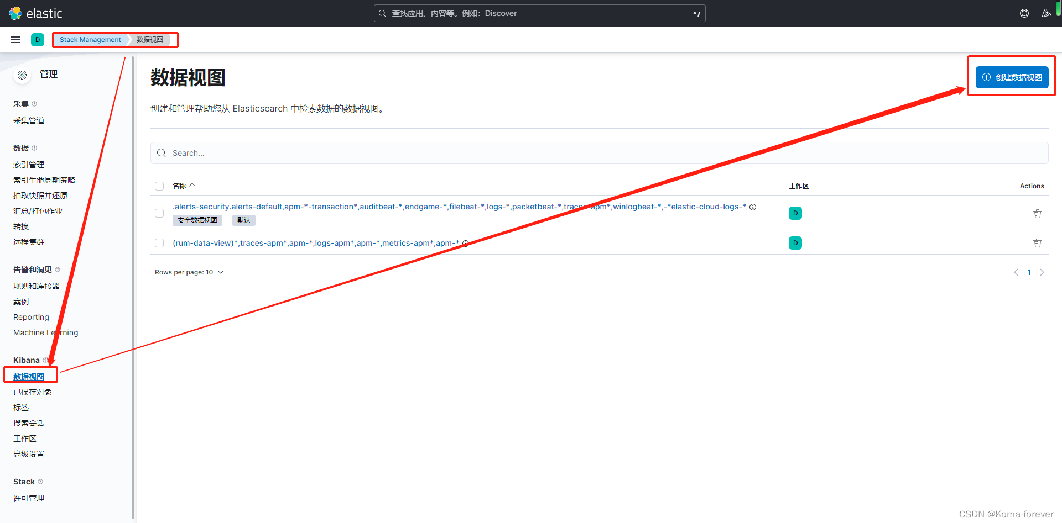Click Stack Management breadcrumb
Screen dimensions: 1062x523
(90, 40)
